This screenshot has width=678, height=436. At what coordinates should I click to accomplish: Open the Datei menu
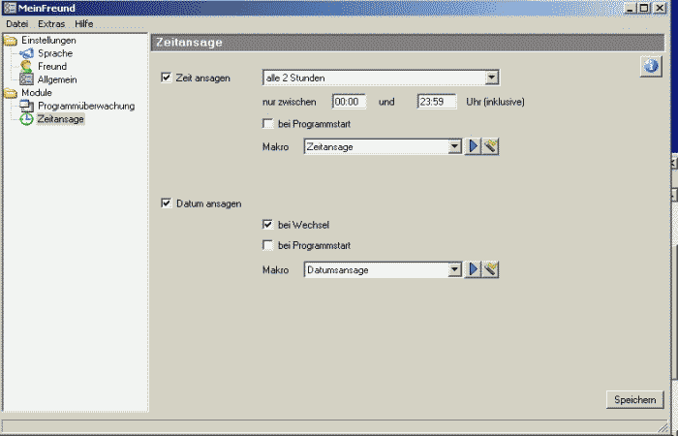[x=16, y=23]
